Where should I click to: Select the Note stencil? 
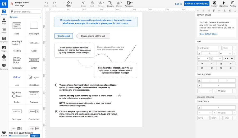(17, 28)
